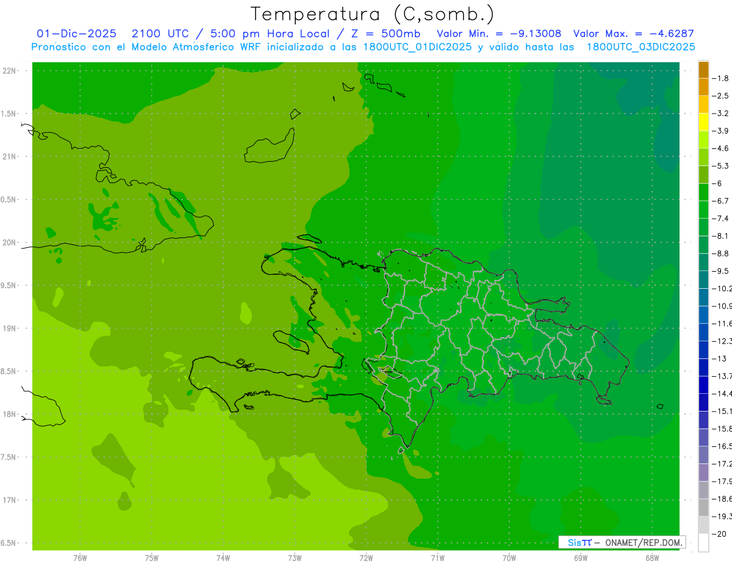732x566 pixels.
Task: Select the '-7.4' color scale label
Action: 720,219
